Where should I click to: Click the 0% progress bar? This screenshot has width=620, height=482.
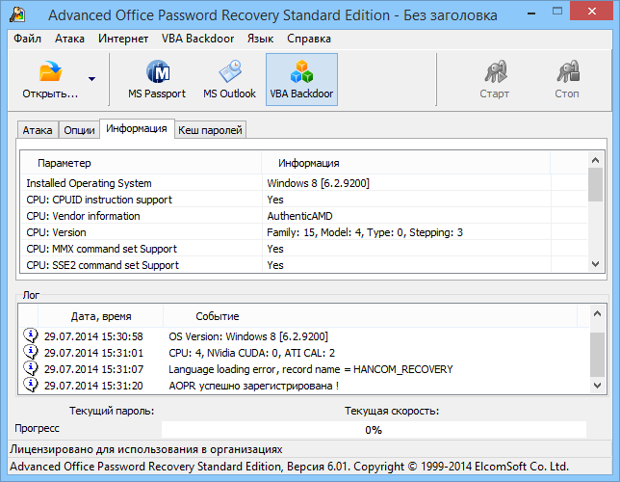pyautogui.click(x=374, y=430)
